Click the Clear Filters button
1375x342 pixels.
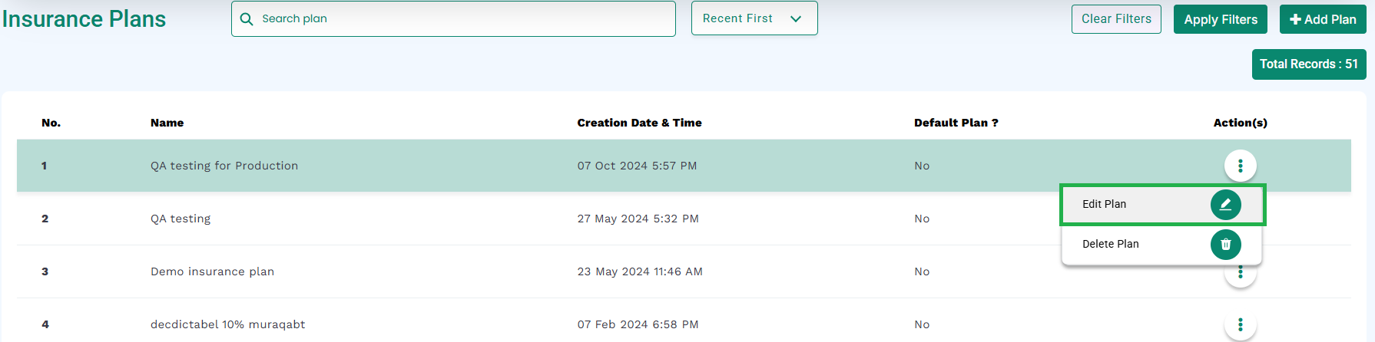pyautogui.click(x=1116, y=19)
